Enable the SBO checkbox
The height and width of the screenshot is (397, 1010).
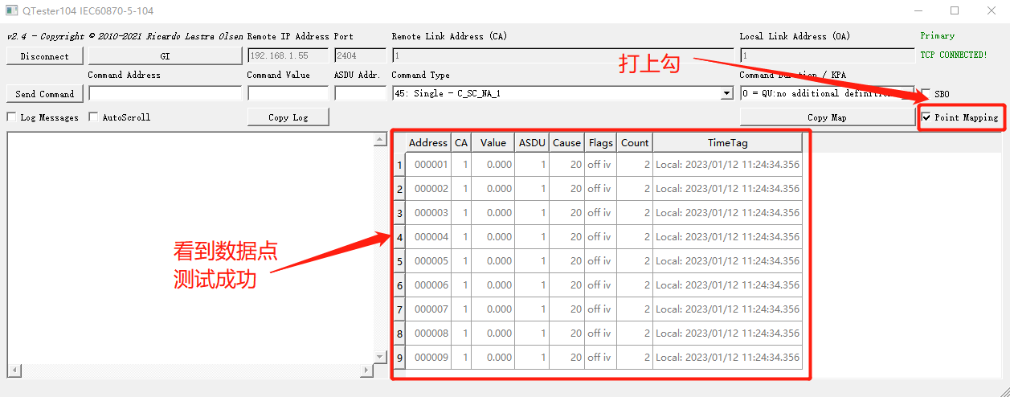926,94
